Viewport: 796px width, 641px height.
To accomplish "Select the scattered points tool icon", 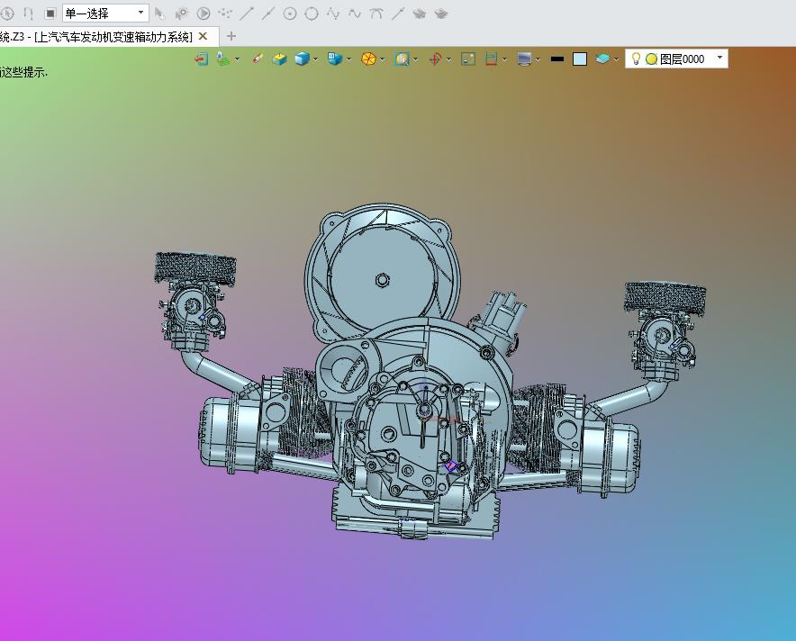I will tap(225, 14).
